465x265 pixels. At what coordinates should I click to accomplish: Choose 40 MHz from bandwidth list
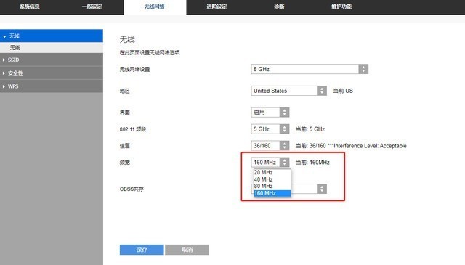coord(272,179)
